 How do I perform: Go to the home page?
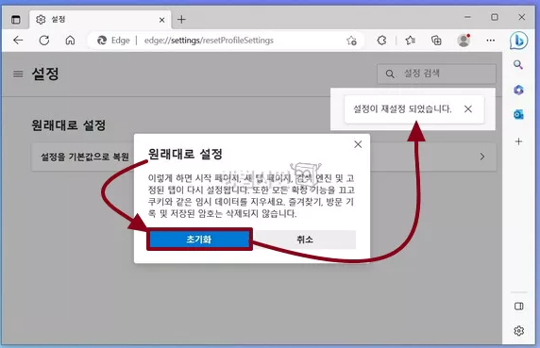[x=70, y=41]
